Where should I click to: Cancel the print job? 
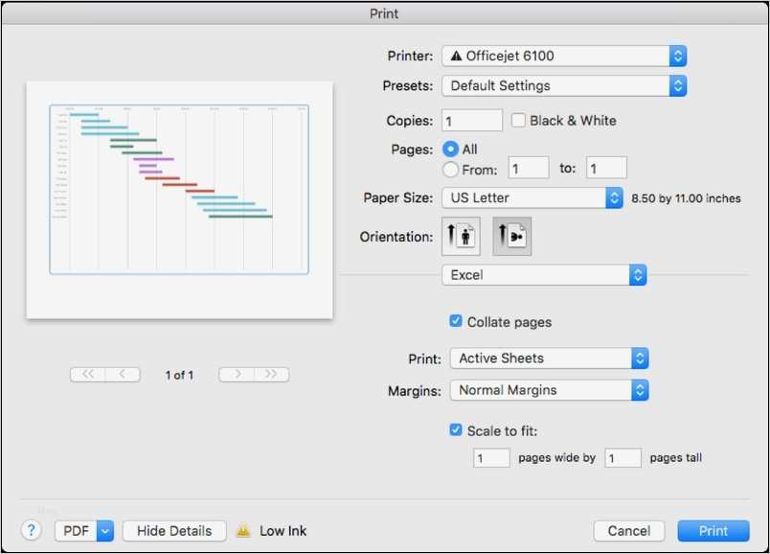628,530
